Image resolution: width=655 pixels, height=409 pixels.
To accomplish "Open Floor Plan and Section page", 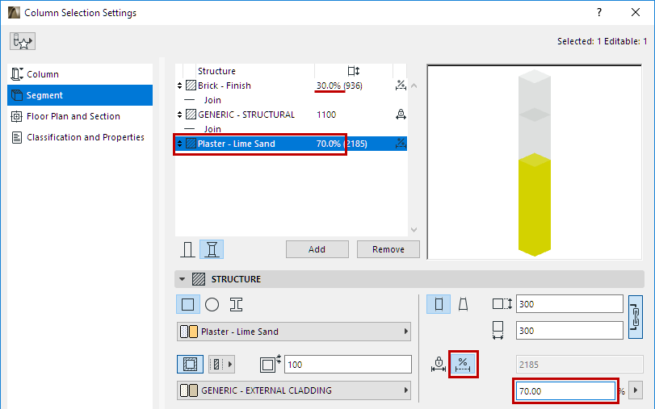I will point(80,116).
